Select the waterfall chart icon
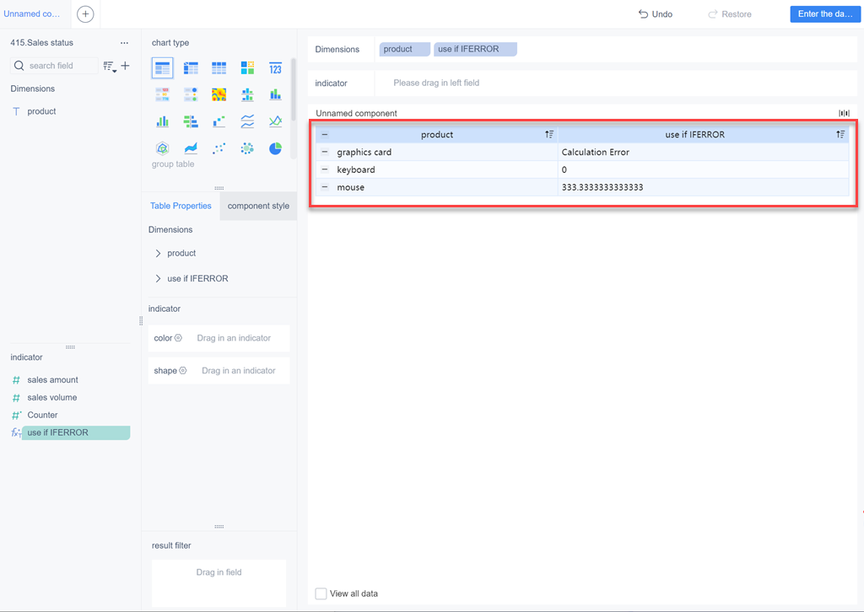This screenshot has height=612, width=864. coord(219,121)
